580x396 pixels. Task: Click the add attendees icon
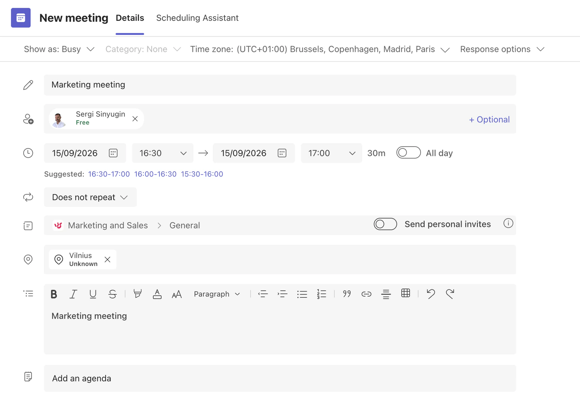pyautogui.click(x=28, y=119)
